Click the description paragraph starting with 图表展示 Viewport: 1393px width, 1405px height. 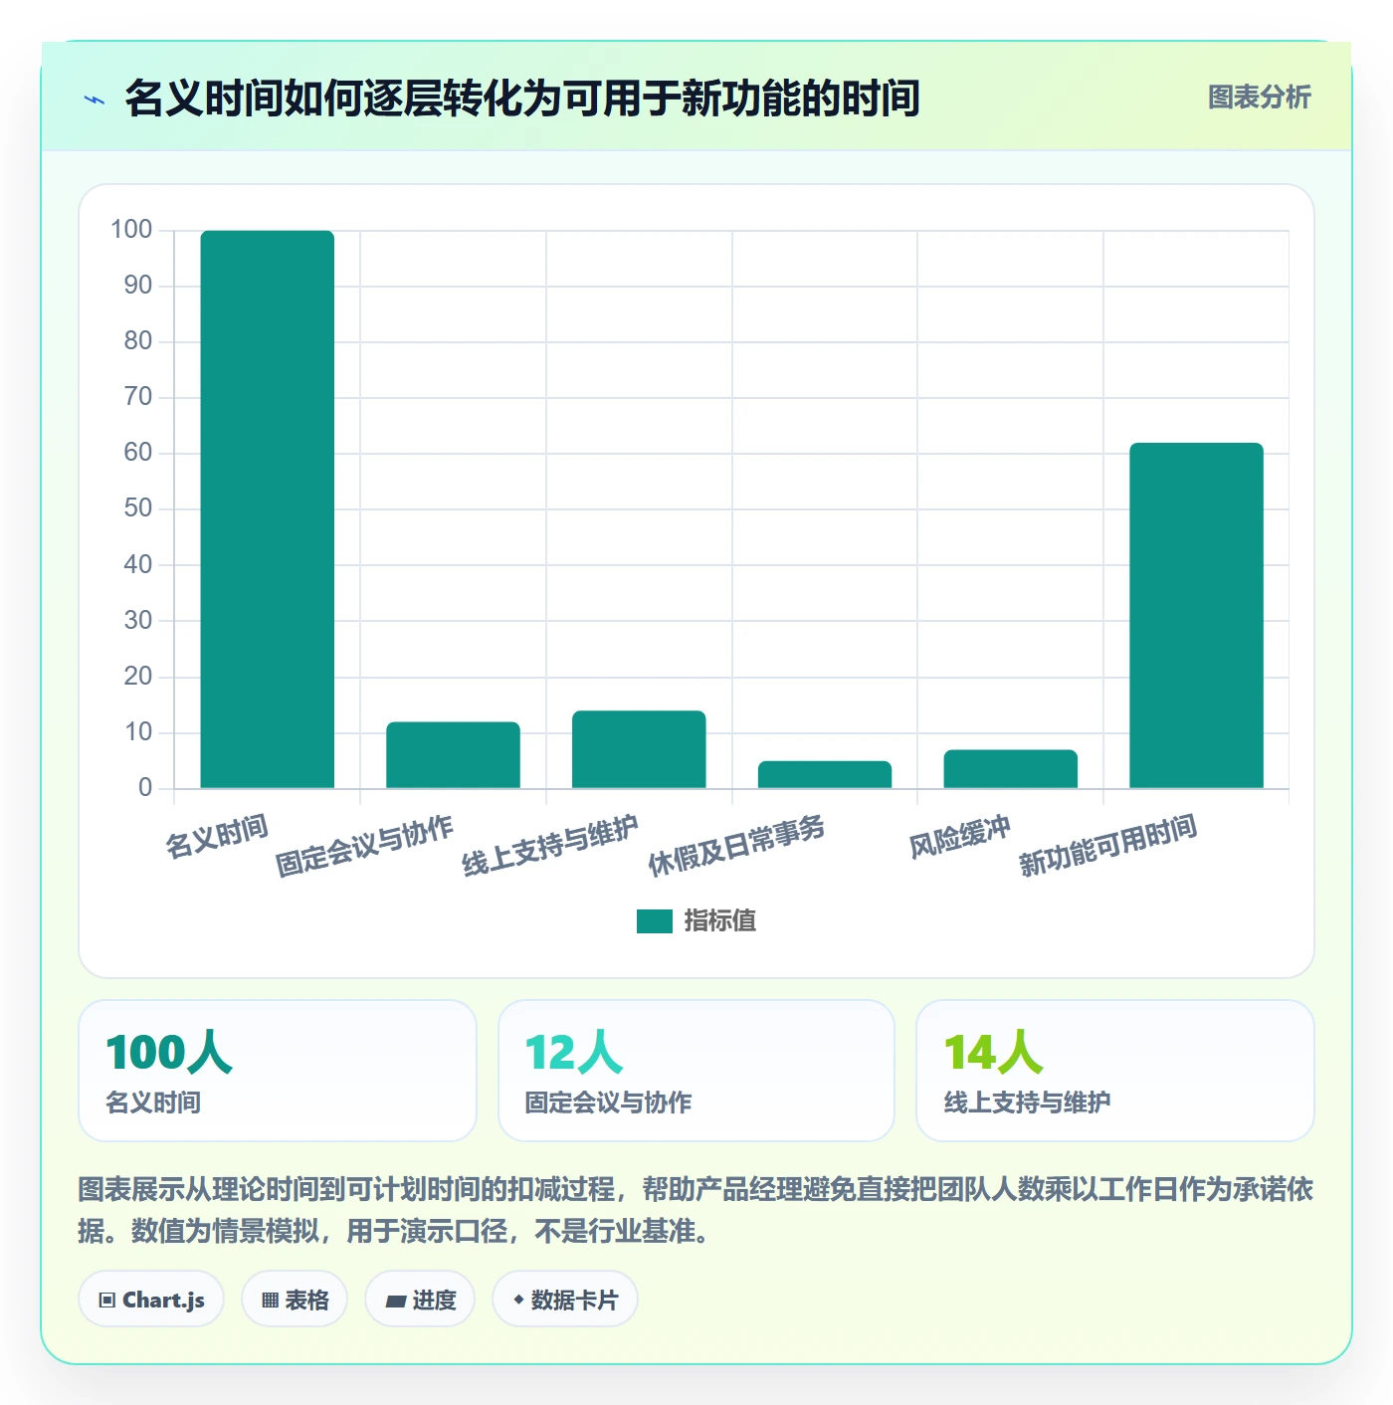tap(696, 1210)
